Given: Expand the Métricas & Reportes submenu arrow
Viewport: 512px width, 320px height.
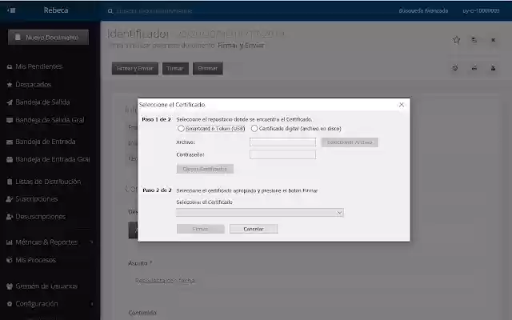Looking at the screenshot, I should pyautogui.click(x=92, y=242).
